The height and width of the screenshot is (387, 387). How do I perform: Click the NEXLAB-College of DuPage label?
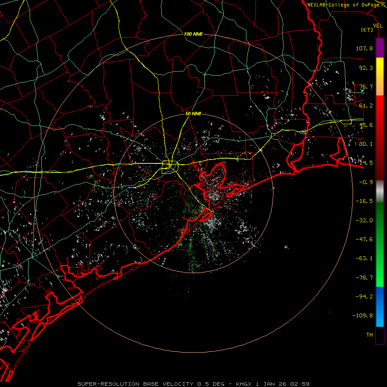coord(343,5)
